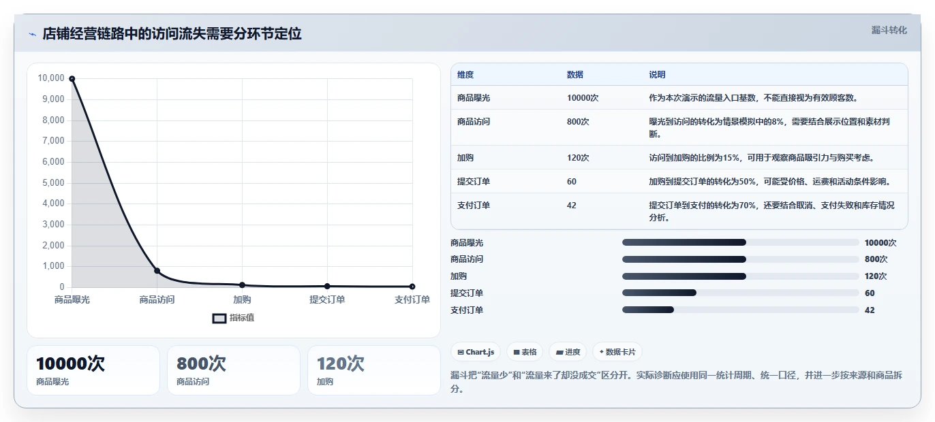The width and height of the screenshot is (935, 422).
Task: Click the 120次 加购 data card
Action: coord(374,370)
